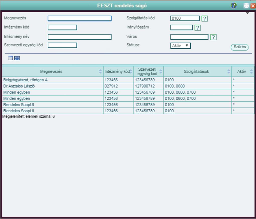The image size is (256, 219).
Task: Open lookup help for Szolgáltatás kód
Action: [205, 19]
